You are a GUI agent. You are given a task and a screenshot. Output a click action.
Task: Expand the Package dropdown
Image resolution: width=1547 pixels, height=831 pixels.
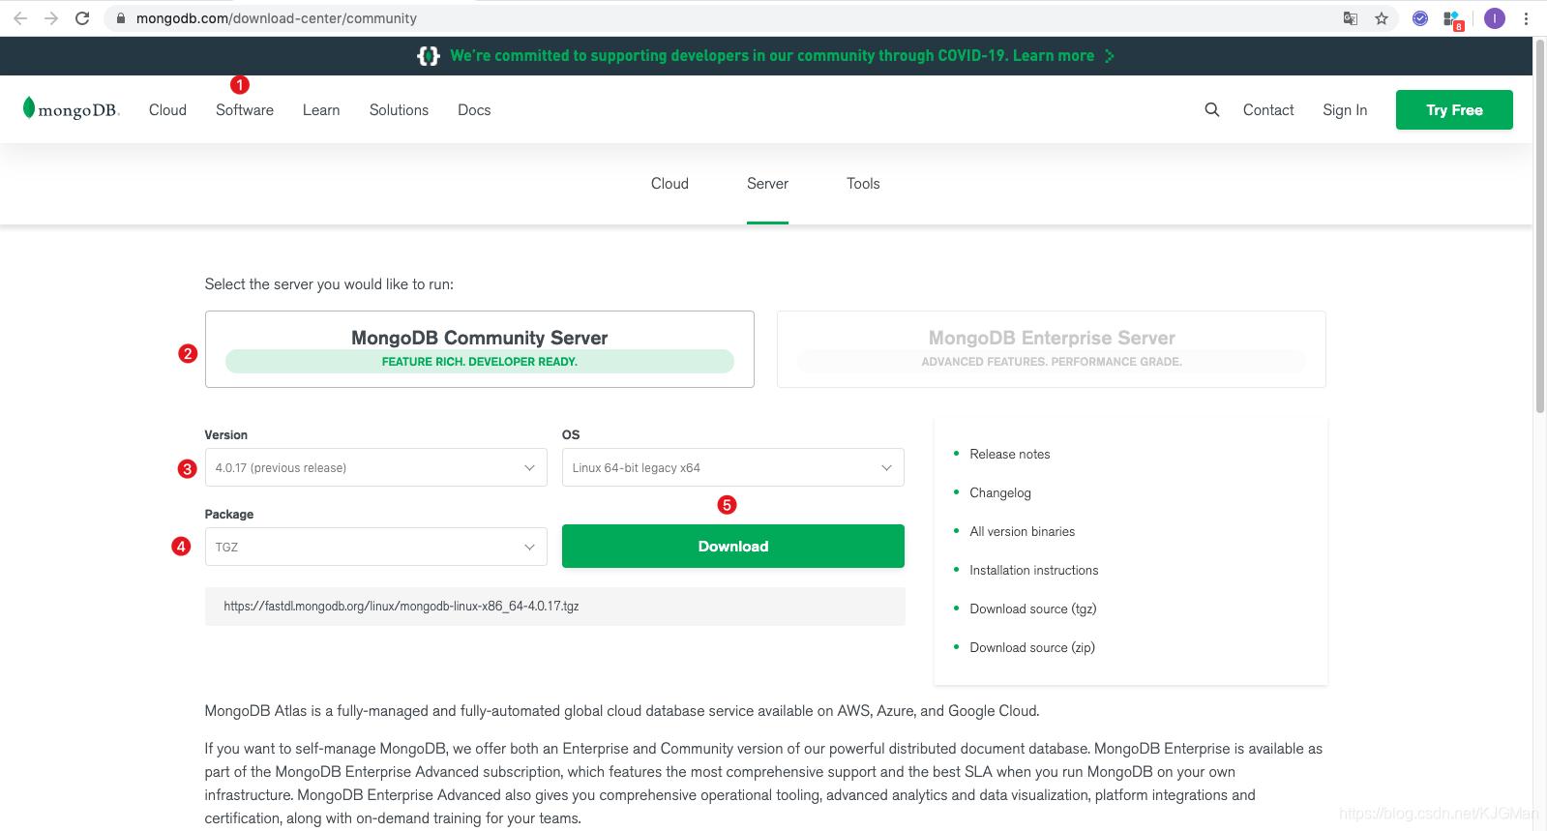pyautogui.click(x=375, y=547)
